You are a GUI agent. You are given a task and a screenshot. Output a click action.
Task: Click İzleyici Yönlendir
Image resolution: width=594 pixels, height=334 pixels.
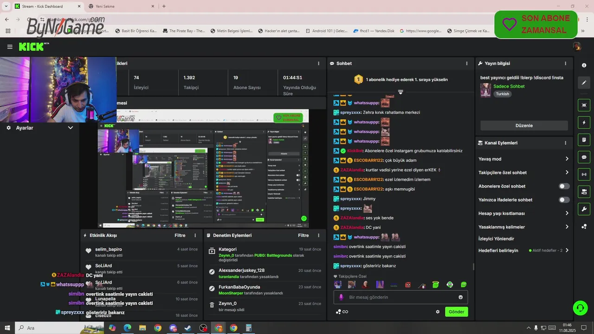pyautogui.click(x=496, y=238)
